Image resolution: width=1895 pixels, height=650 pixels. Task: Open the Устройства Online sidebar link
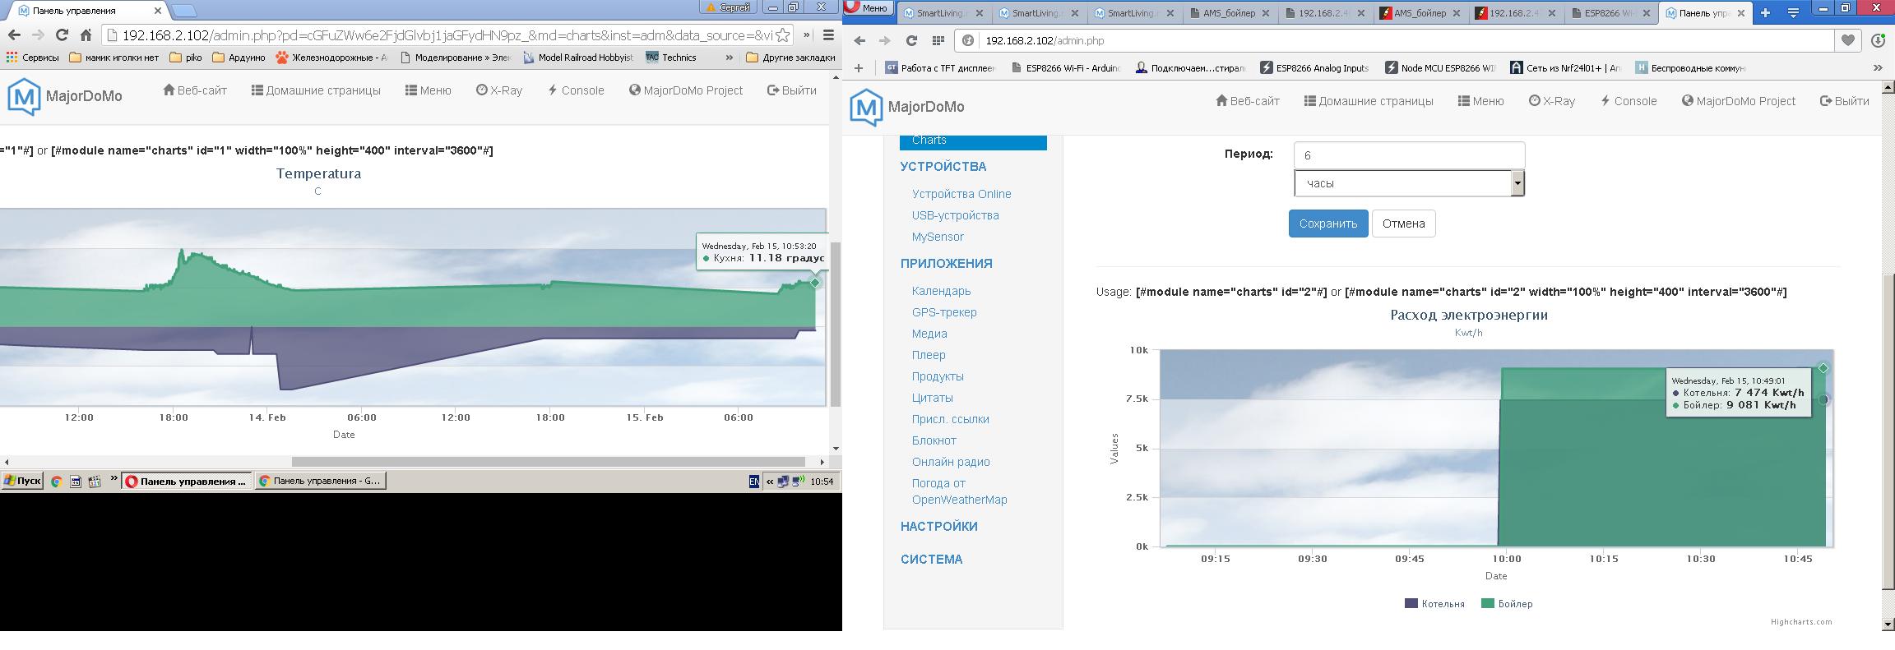pos(961,194)
